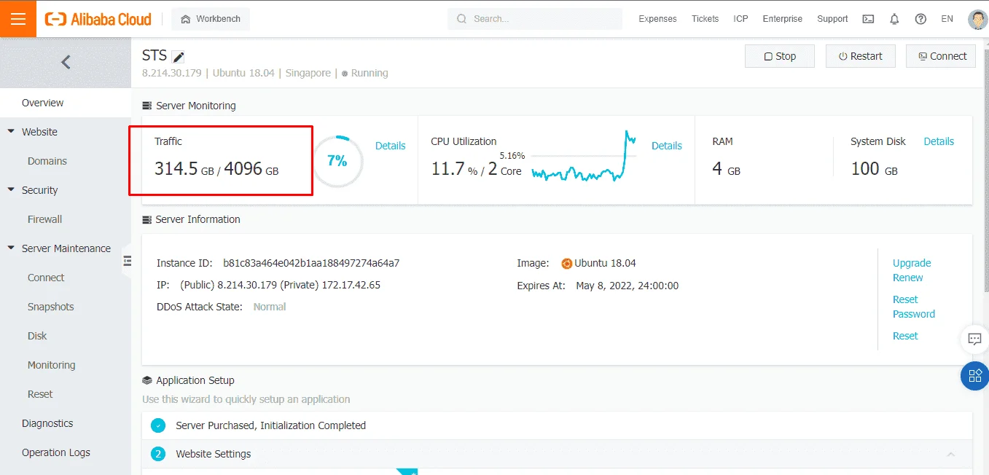
Task: Collapse the Website section arrow
Action: [x=11, y=132]
